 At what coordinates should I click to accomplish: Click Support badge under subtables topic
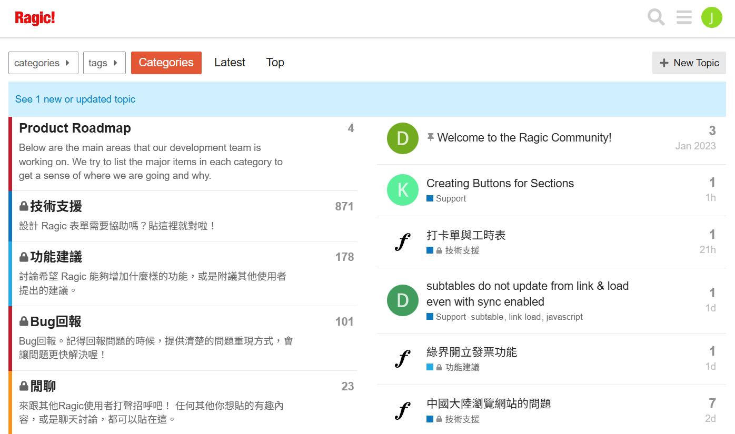pos(446,317)
